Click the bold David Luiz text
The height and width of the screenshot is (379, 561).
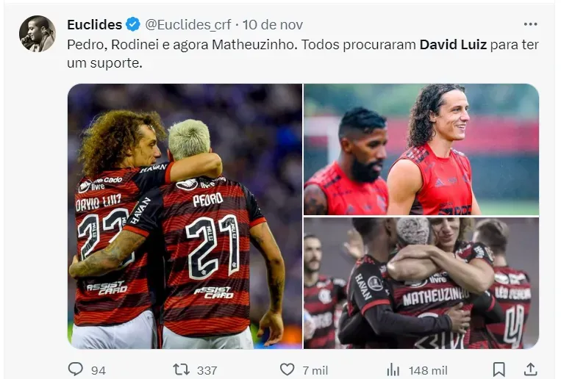coord(453,45)
